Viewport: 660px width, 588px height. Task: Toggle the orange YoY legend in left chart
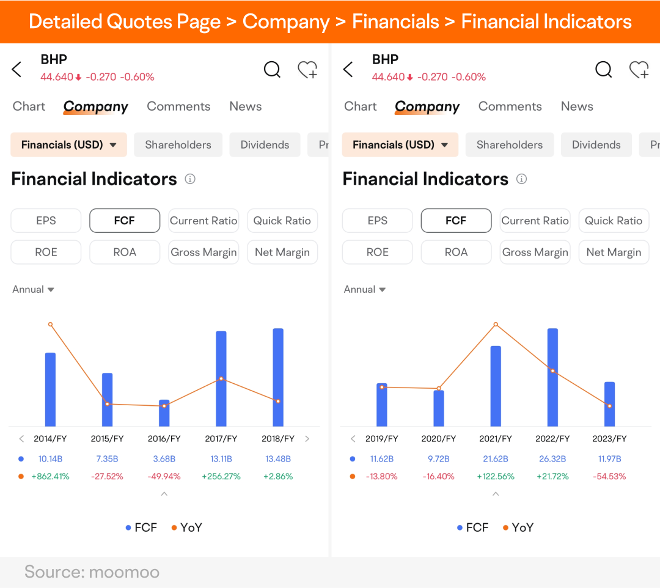pos(187,528)
